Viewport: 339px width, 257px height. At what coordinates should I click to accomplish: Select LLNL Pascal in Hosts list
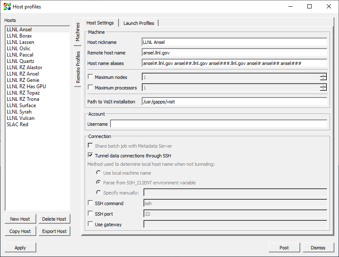38,55
